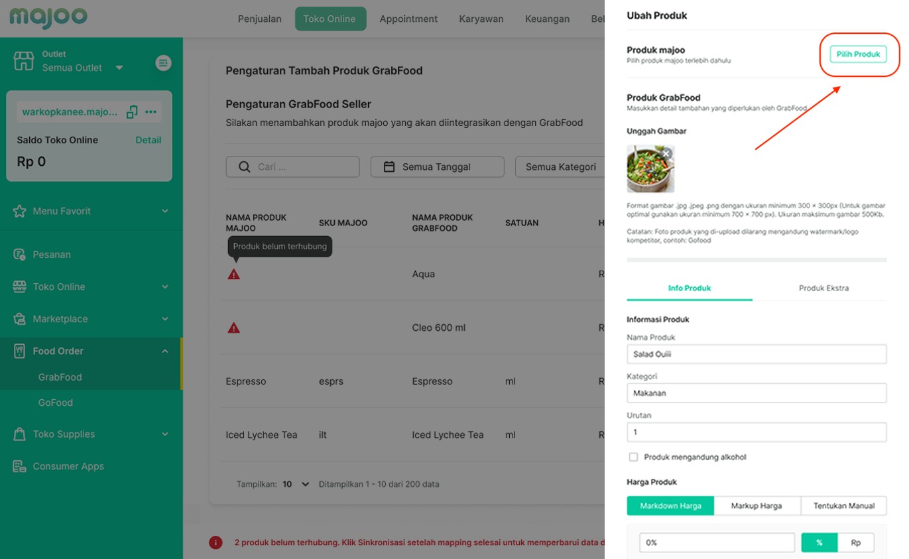The width and height of the screenshot is (909, 559).
Task: Remove the uploaded salad image via X
Action: pyautogui.click(x=666, y=153)
